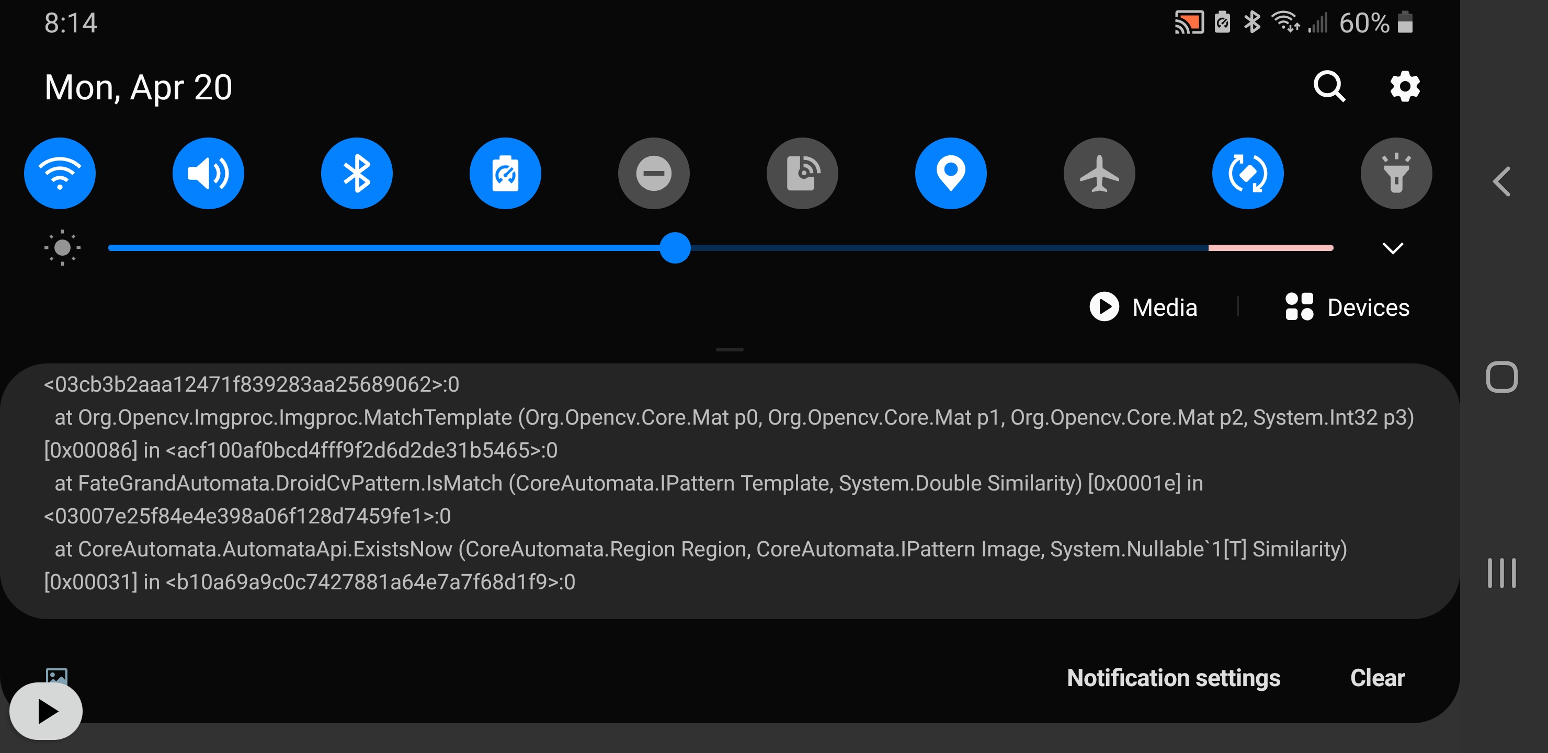Open the Devices panel
Viewport: 1548px width, 753px height.
click(x=1347, y=307)
